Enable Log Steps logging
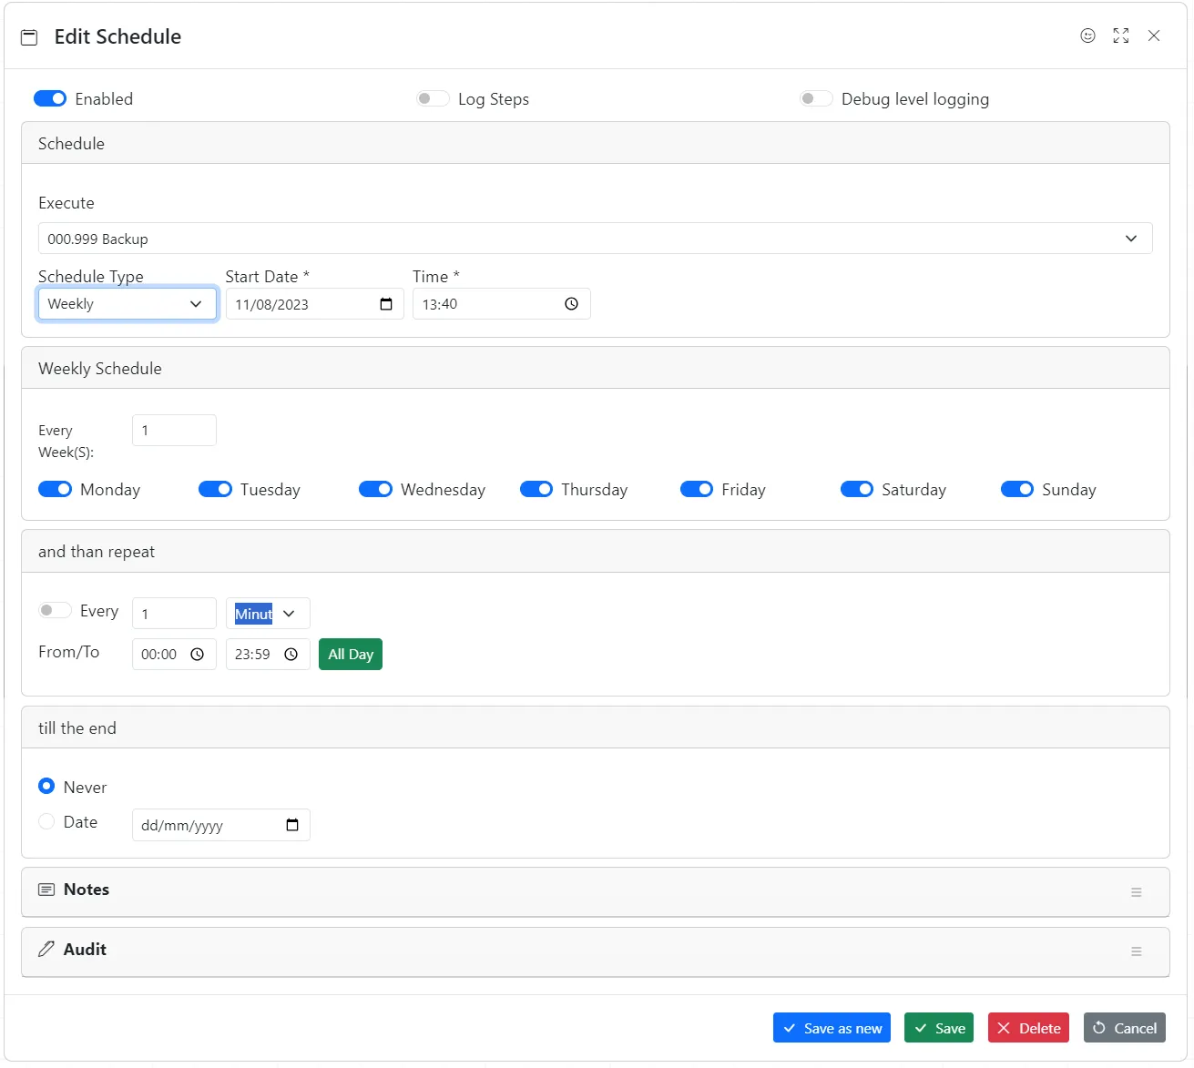The image size is (1194, 1068). (x=433, y=98)
